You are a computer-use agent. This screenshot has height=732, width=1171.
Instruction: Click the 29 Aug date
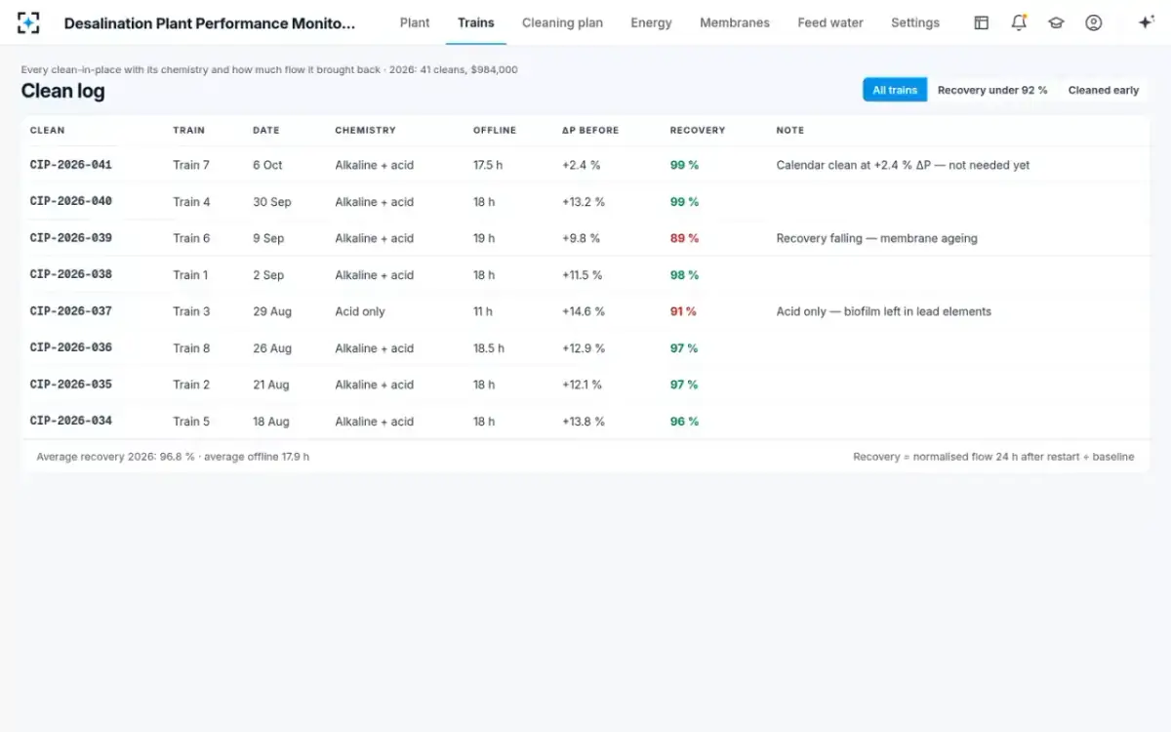[272, 311]
